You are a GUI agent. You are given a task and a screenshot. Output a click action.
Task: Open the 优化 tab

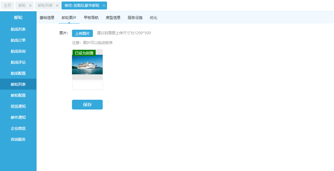coord(153,18)
